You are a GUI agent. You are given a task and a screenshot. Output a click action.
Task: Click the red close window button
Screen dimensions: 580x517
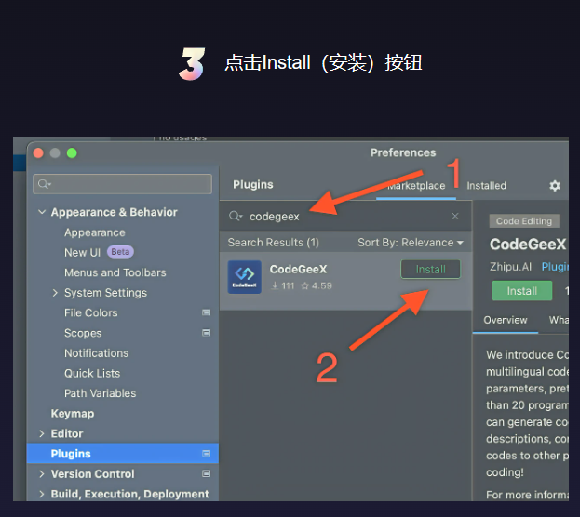(38, 153)
